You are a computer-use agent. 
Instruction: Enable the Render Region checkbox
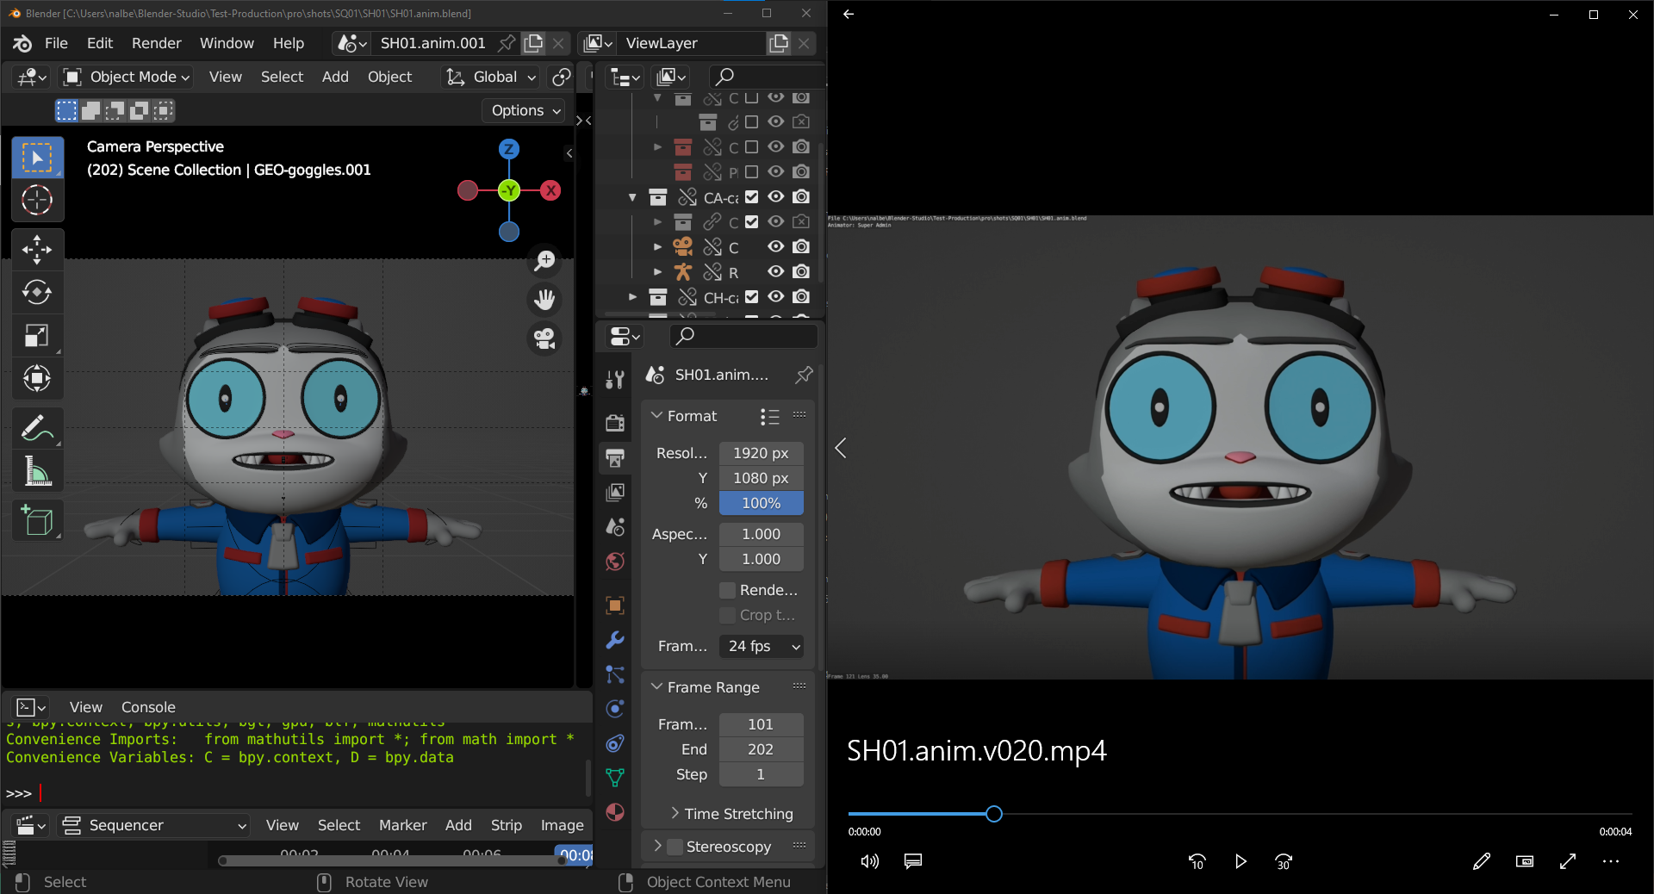pos(728,590)
